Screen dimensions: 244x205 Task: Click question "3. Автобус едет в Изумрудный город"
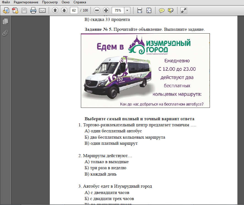point(115,186)
